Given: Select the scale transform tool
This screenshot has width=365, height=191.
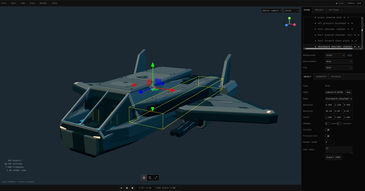Looking at the screenshot, I should click(156, 178).
